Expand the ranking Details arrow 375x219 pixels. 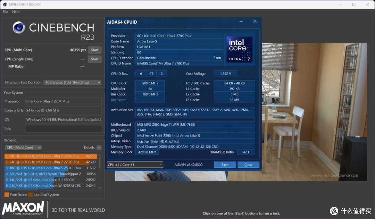(x=99, y=148)
